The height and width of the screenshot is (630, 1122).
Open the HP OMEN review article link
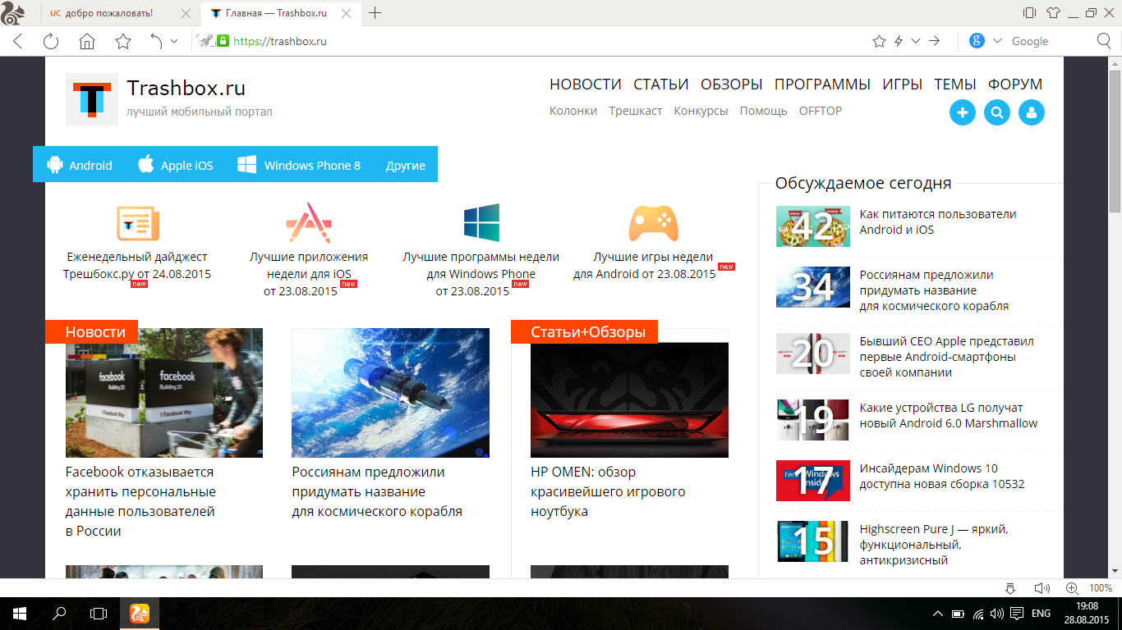click(608, 491)
